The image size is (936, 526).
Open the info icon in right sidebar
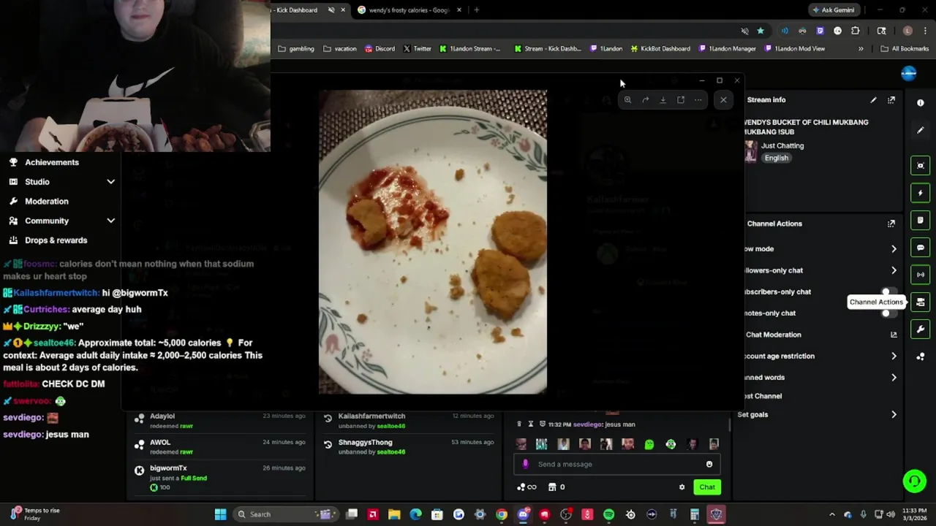[921, 103]
